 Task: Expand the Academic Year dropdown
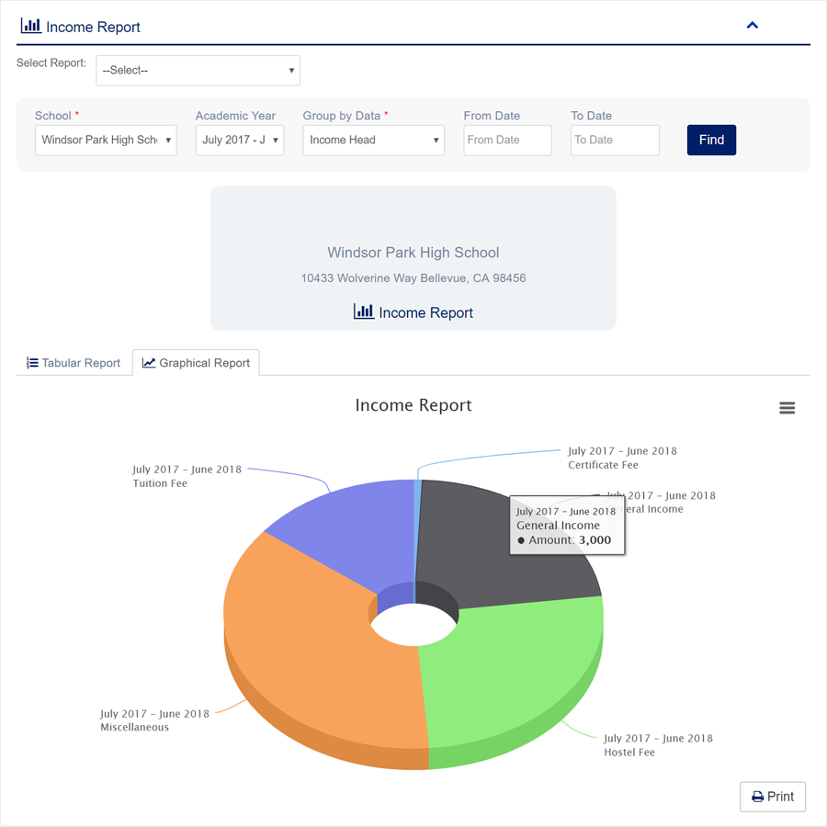[x=239, y=141]
